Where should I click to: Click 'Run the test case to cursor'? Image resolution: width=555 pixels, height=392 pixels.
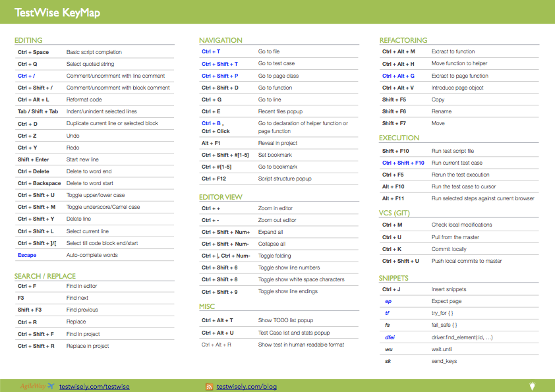(x=463, y=186)
